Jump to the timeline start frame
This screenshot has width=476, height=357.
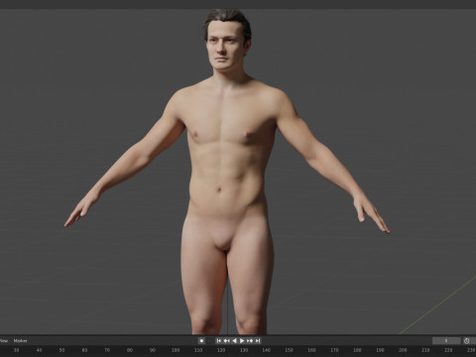click(218, 341)
